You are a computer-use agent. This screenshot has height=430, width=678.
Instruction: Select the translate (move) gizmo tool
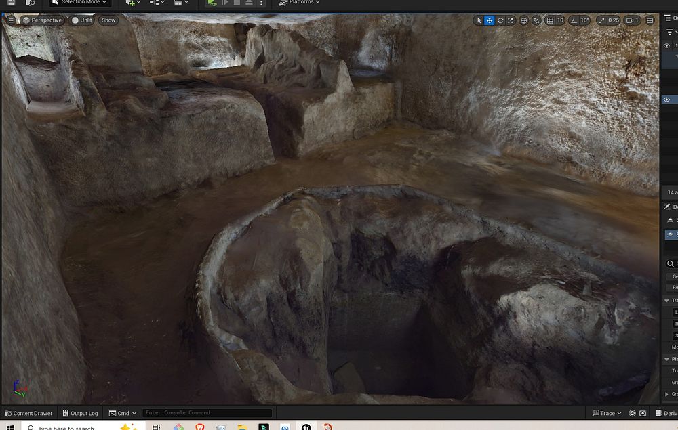[x=490, y=20]
